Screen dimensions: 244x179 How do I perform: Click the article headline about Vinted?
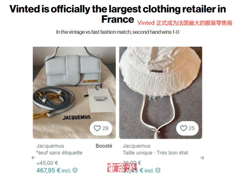118,14
